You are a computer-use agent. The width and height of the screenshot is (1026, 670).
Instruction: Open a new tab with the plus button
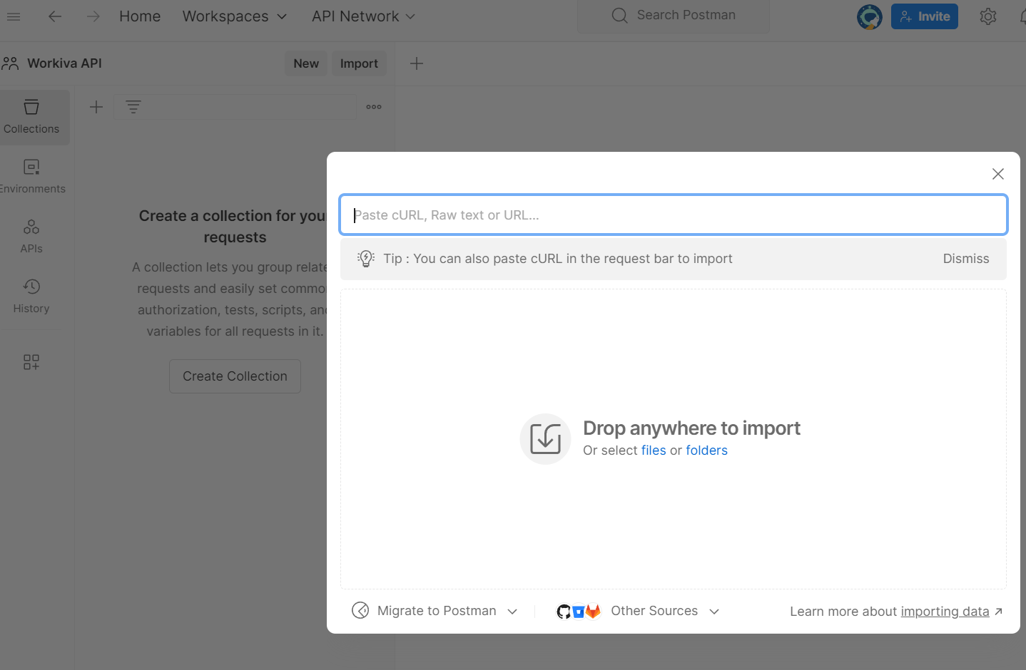[417, 63]
